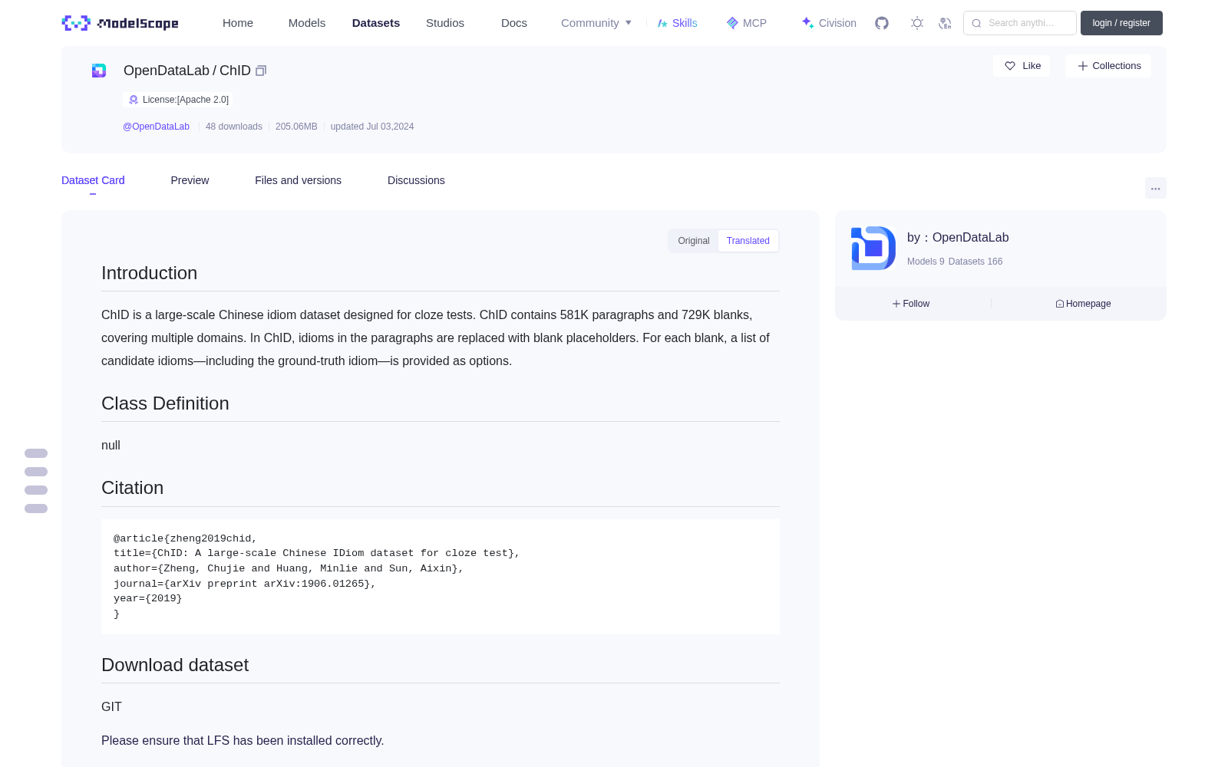The height and width of the screenshot is (767, 1228).
Task: Open the Discussions tab
Action: (416, 180)
